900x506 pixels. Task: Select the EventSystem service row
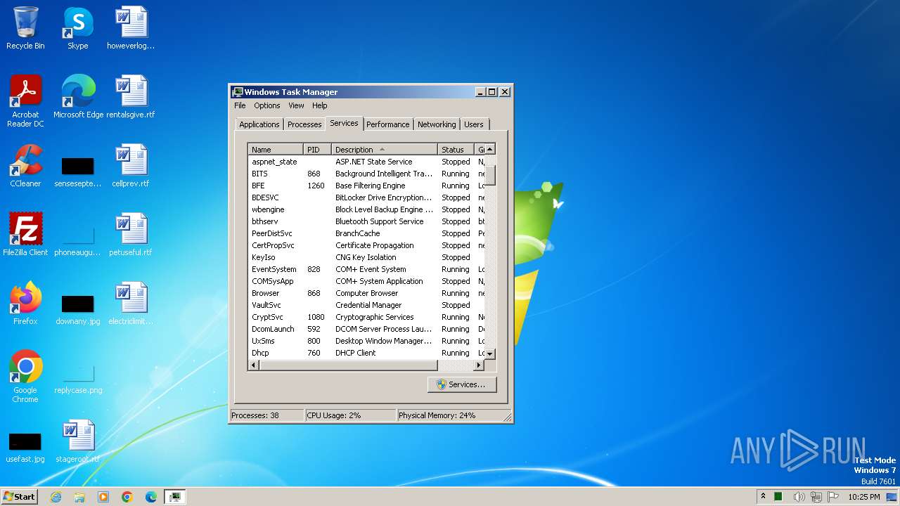(366, 269)
